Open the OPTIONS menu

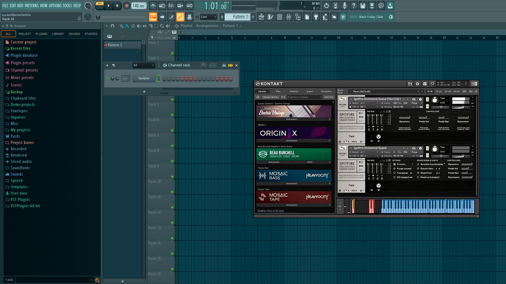[x=55, y=6]
